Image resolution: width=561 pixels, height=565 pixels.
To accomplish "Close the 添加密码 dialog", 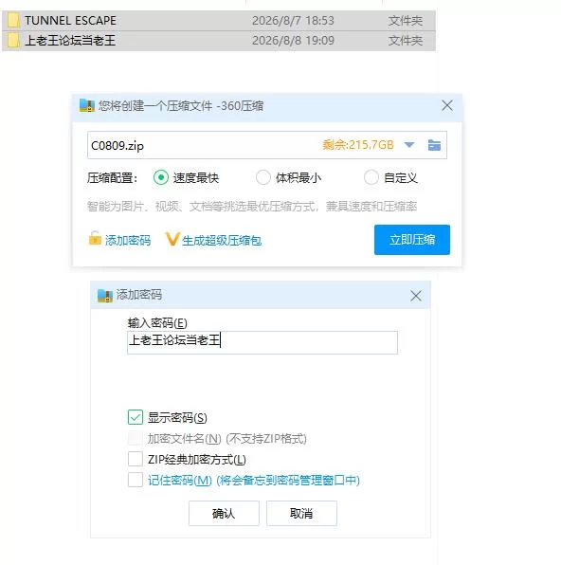I will (x=416, y=296).
